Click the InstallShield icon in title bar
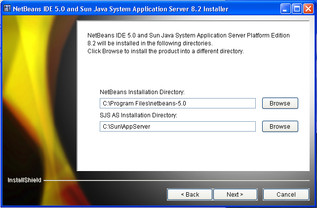This screenshot has height=208, width=317. coord(7,9)
